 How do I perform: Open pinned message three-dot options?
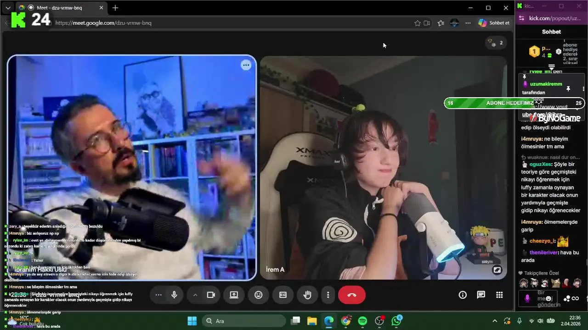583,88
